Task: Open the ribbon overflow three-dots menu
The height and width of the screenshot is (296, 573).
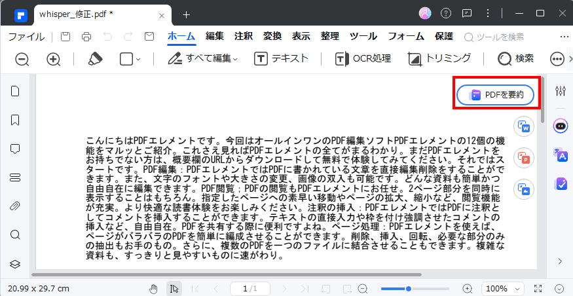Action: point(564,37)
